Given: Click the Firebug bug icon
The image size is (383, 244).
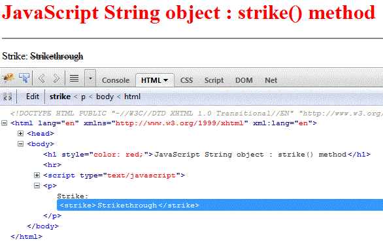Looking at the screenshot, I should click(8, 78).
